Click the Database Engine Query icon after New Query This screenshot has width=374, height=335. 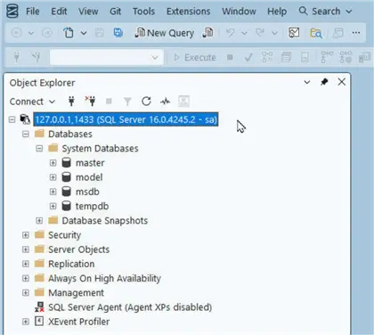(x=207, y=33)
